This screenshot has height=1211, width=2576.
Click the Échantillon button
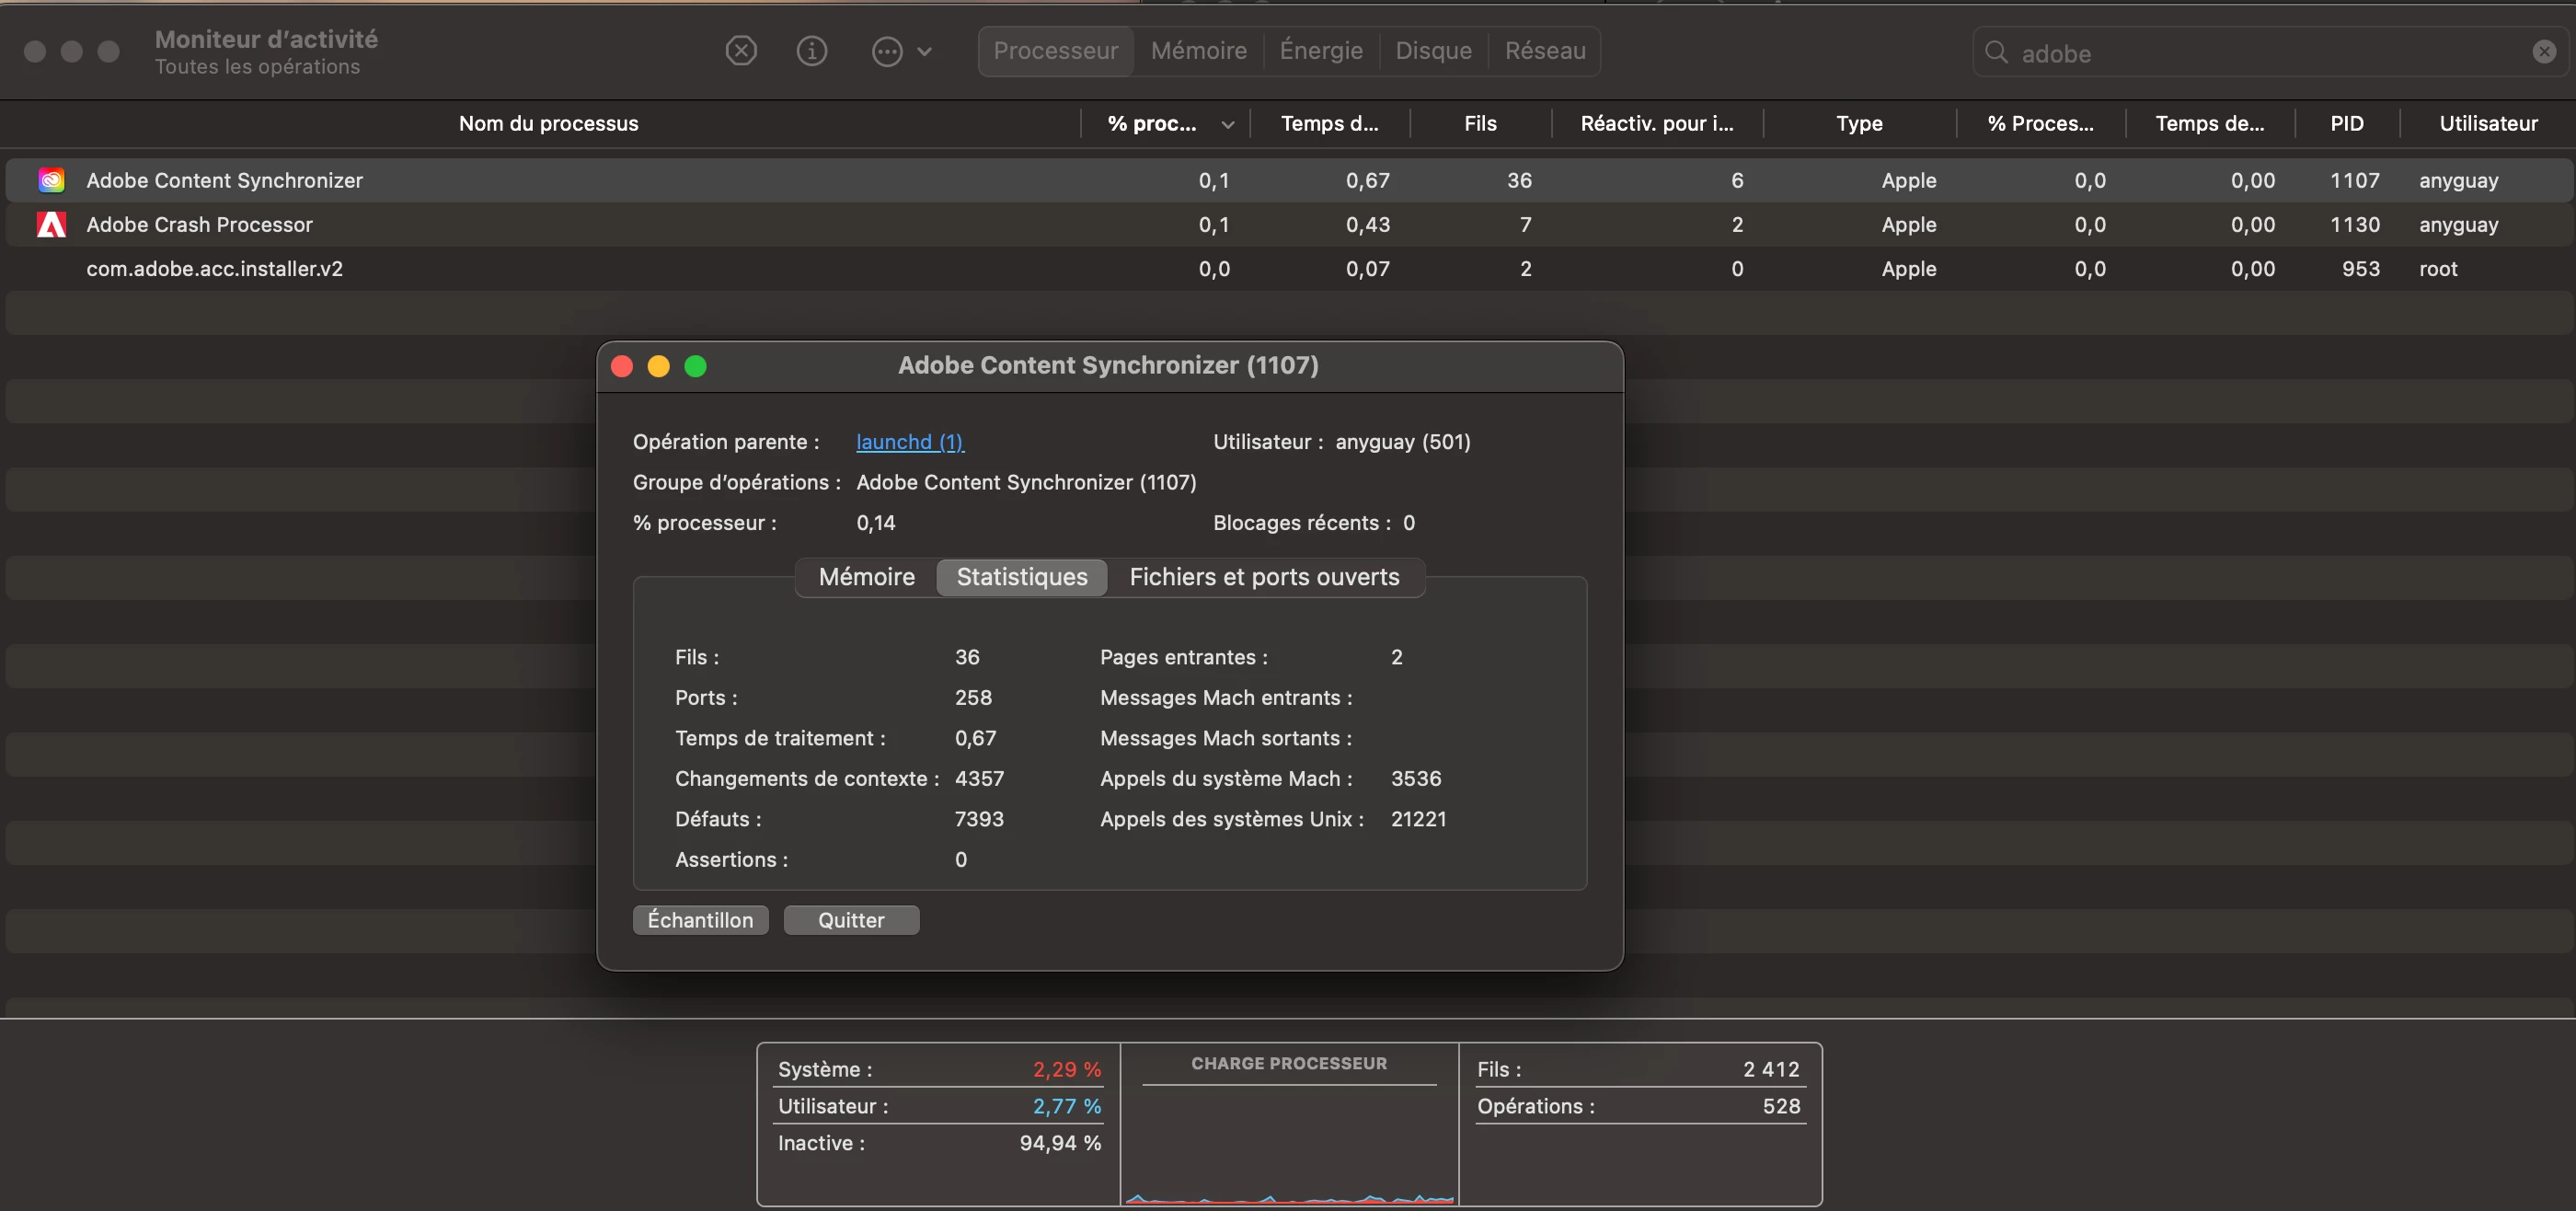(x=700, y=920)
